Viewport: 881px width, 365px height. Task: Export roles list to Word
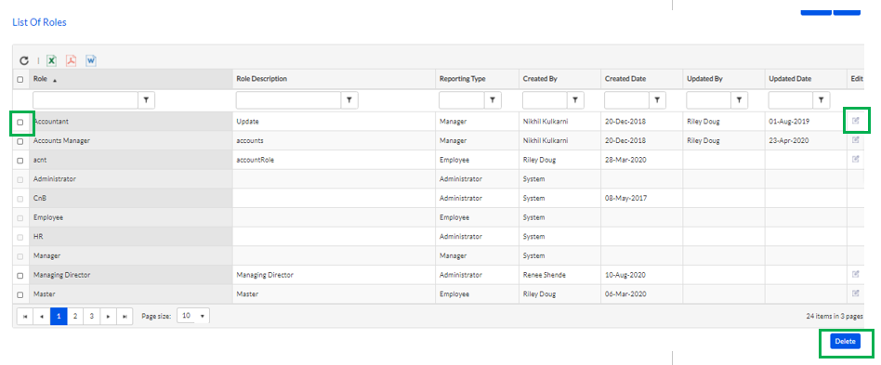(x=91, y=60)
